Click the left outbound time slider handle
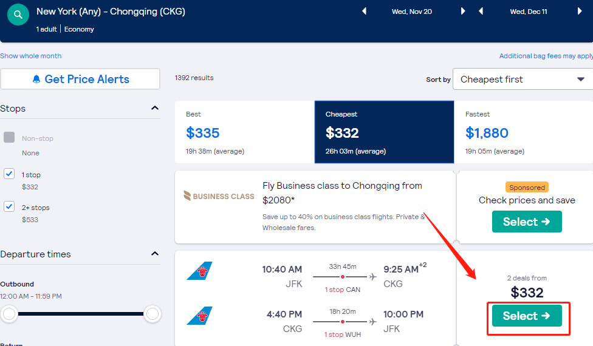Screen dimensions: 593x346 9,314
